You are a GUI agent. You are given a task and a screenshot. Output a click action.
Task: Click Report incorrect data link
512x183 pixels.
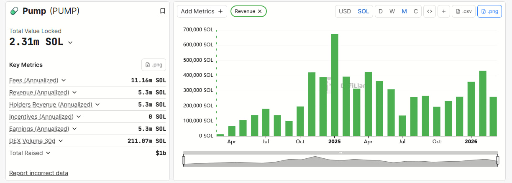click(x=38, y=173)
